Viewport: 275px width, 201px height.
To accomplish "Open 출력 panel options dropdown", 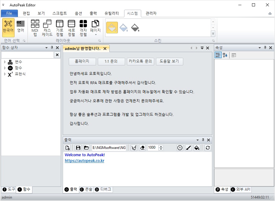I will [198, 140].
